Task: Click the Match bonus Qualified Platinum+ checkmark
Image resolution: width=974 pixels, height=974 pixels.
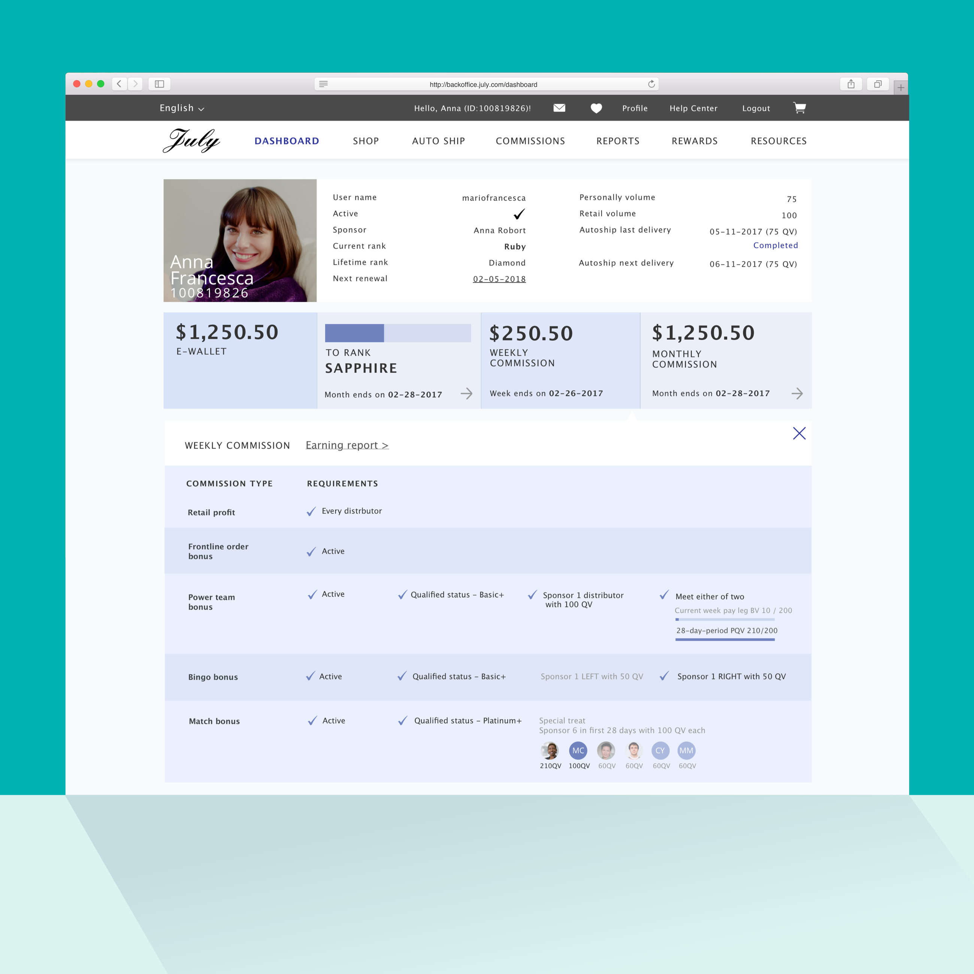Action: [402, 721]
